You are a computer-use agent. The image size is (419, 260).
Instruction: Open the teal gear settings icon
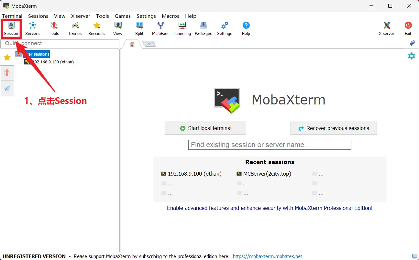(x=411, y=56)
